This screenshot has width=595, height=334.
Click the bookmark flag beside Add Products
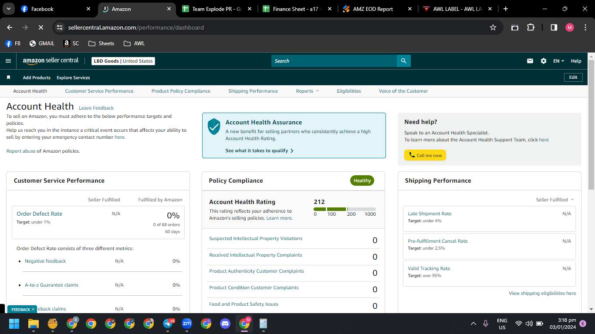click(8, 77)
